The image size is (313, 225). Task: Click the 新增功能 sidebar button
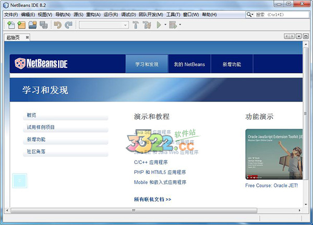(66, 140)
